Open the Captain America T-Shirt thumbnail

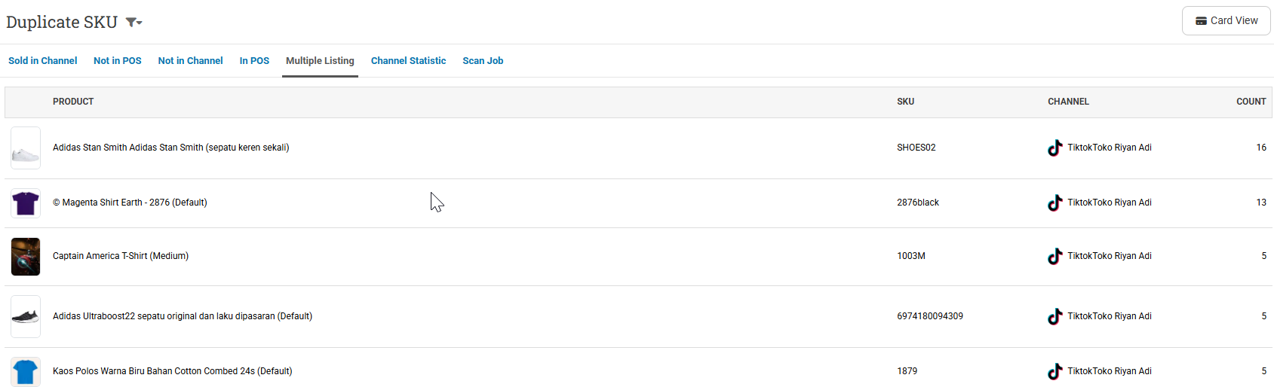26,257
